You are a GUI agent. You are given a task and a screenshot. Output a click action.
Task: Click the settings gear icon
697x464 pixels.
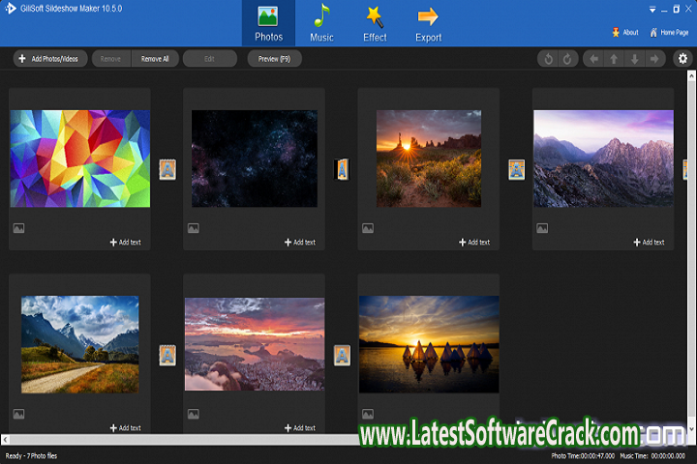[683, 59]
